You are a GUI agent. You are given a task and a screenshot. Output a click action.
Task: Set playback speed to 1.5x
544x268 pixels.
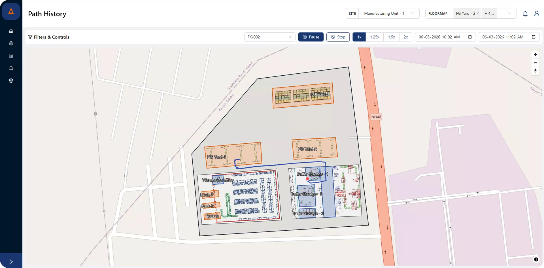click(x=391, y=37)
